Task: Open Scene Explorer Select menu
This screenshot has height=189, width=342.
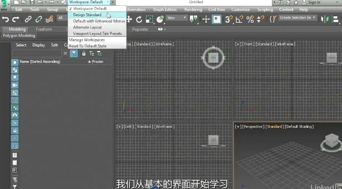Action: pos(21,45)
